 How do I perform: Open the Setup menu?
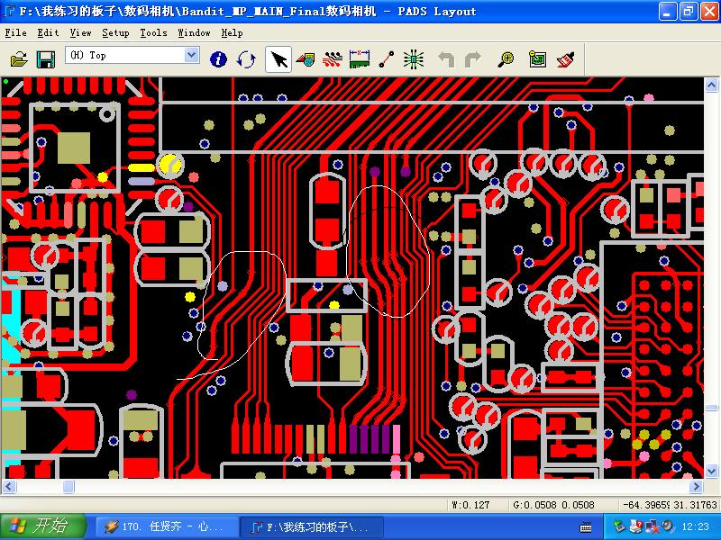115,33
